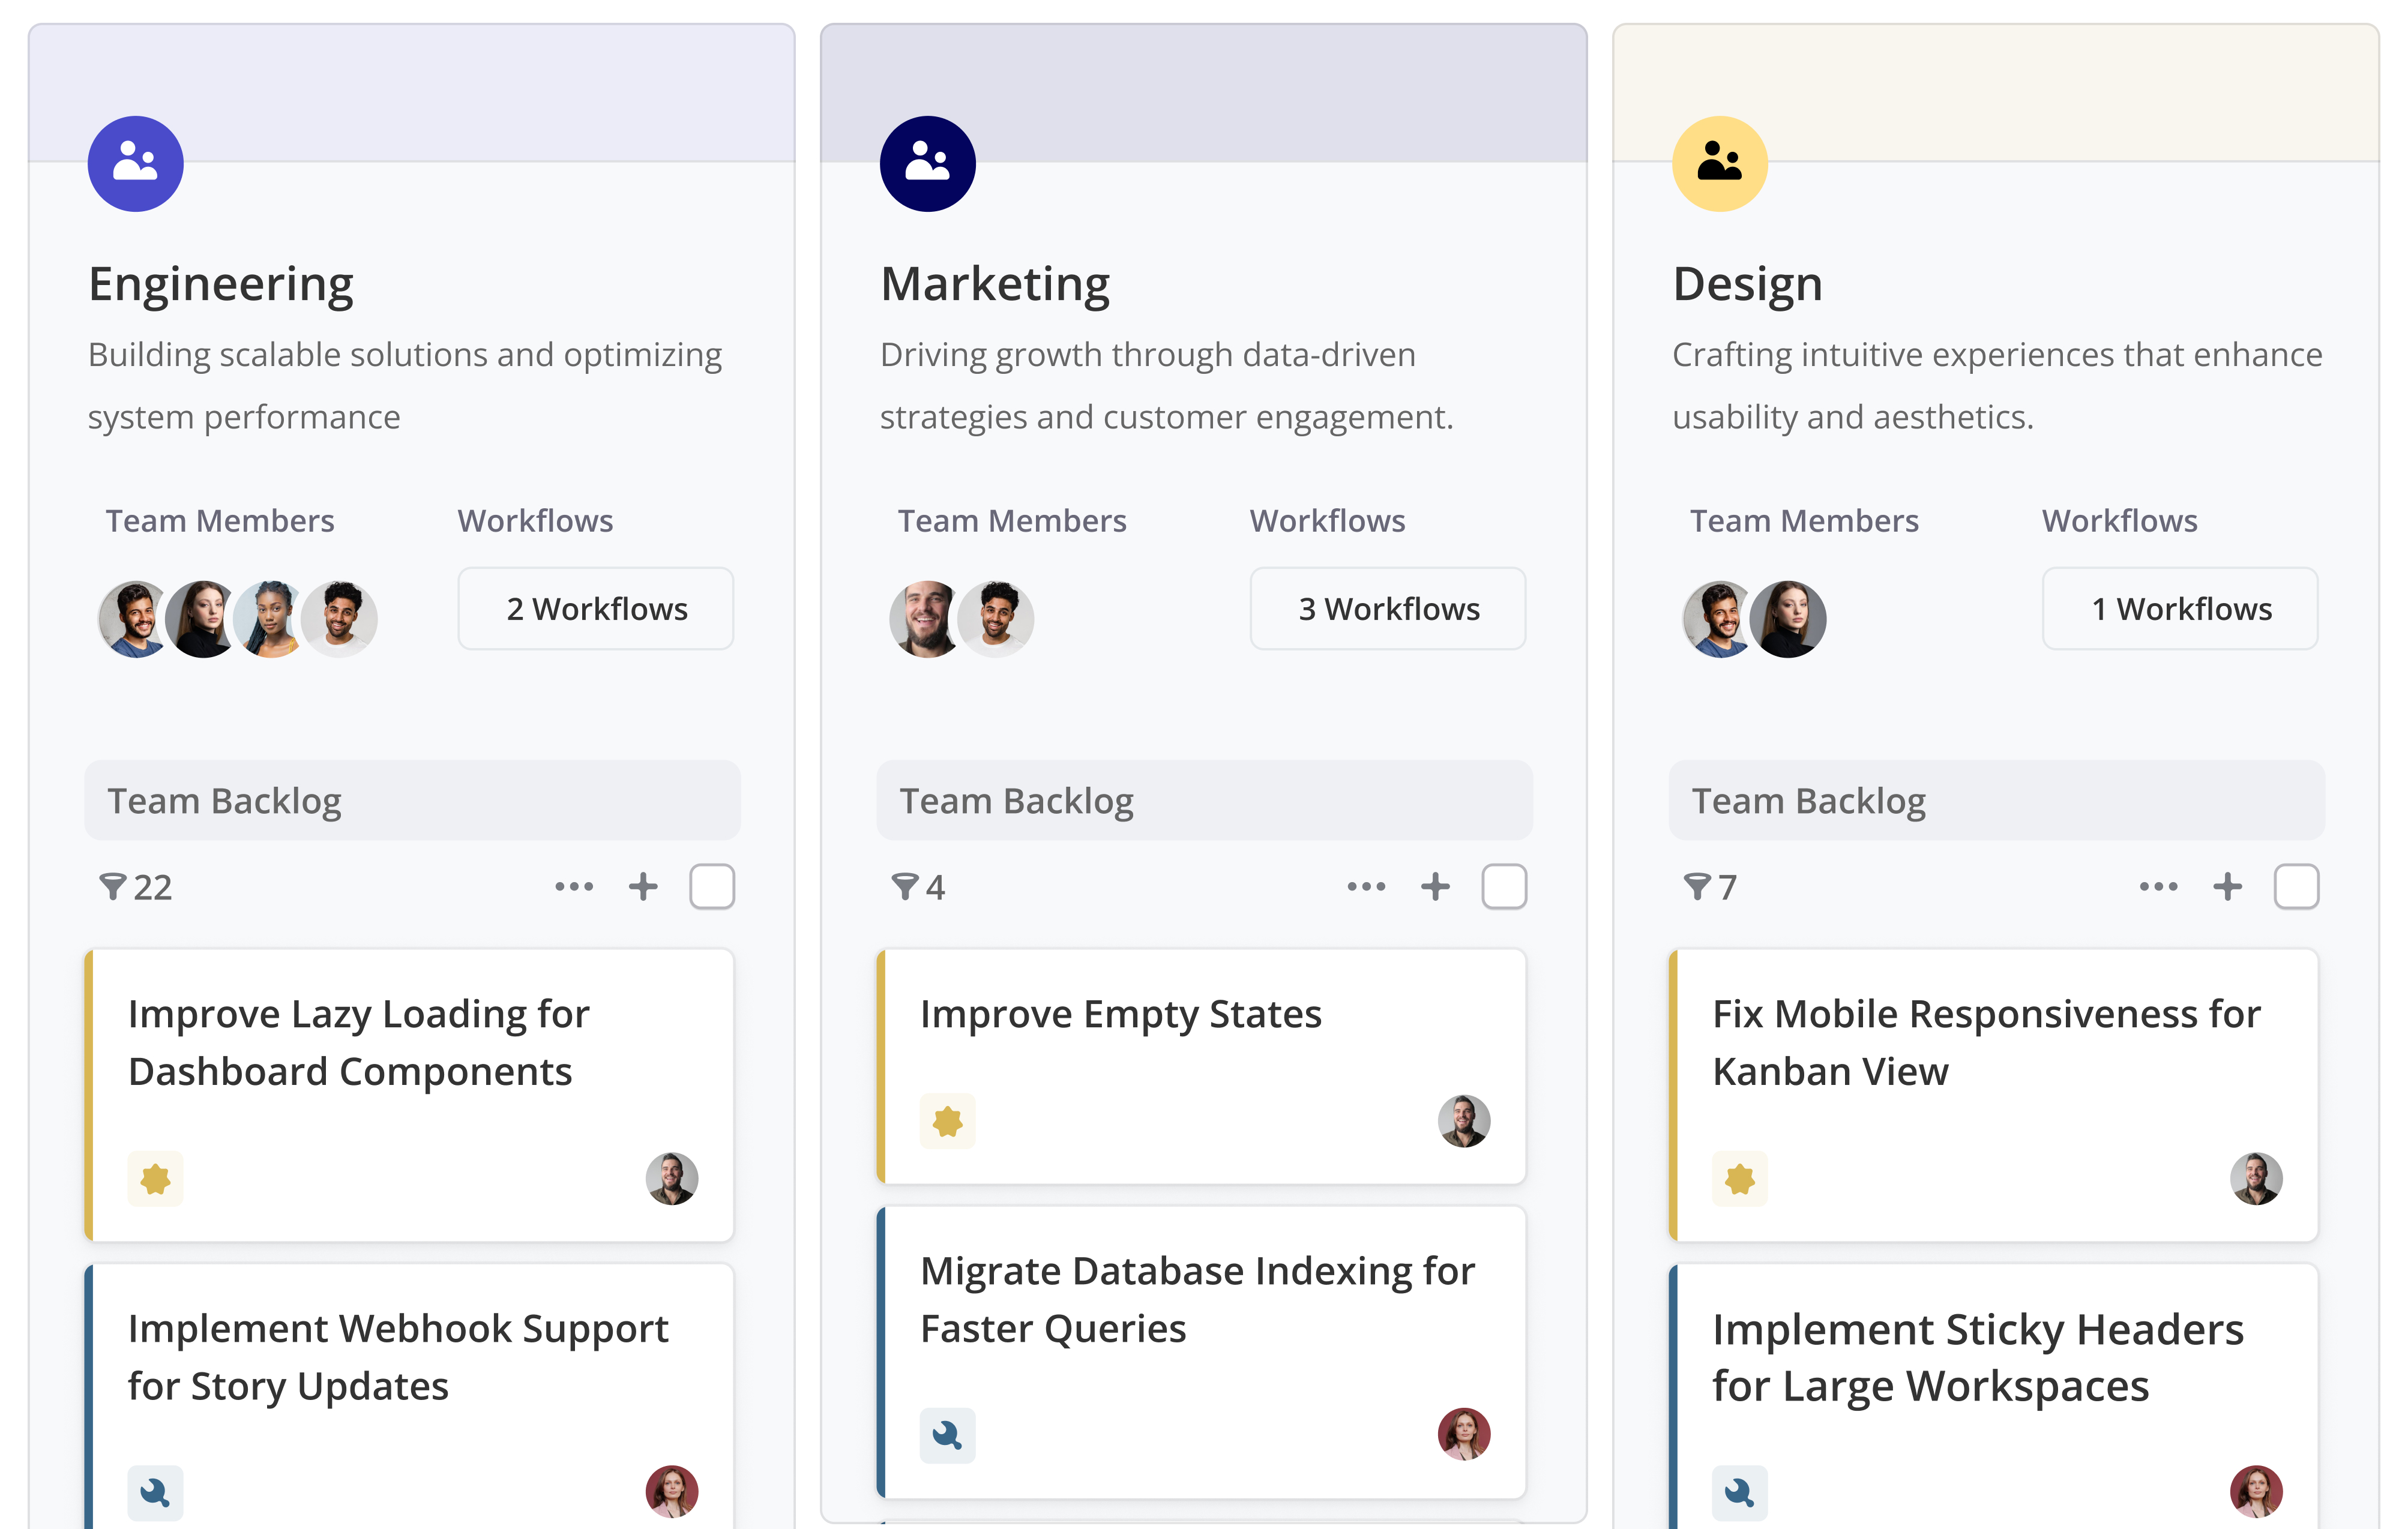This screenshot has width=2408, height=1529.
Task: Select the Design Team Backlog header
Action: (1996, 801)
